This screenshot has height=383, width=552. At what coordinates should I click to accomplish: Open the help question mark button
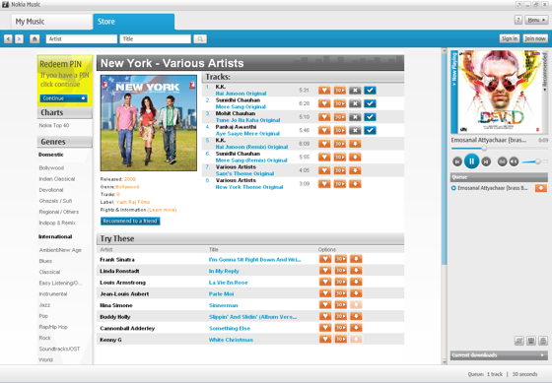coord(518,20)
